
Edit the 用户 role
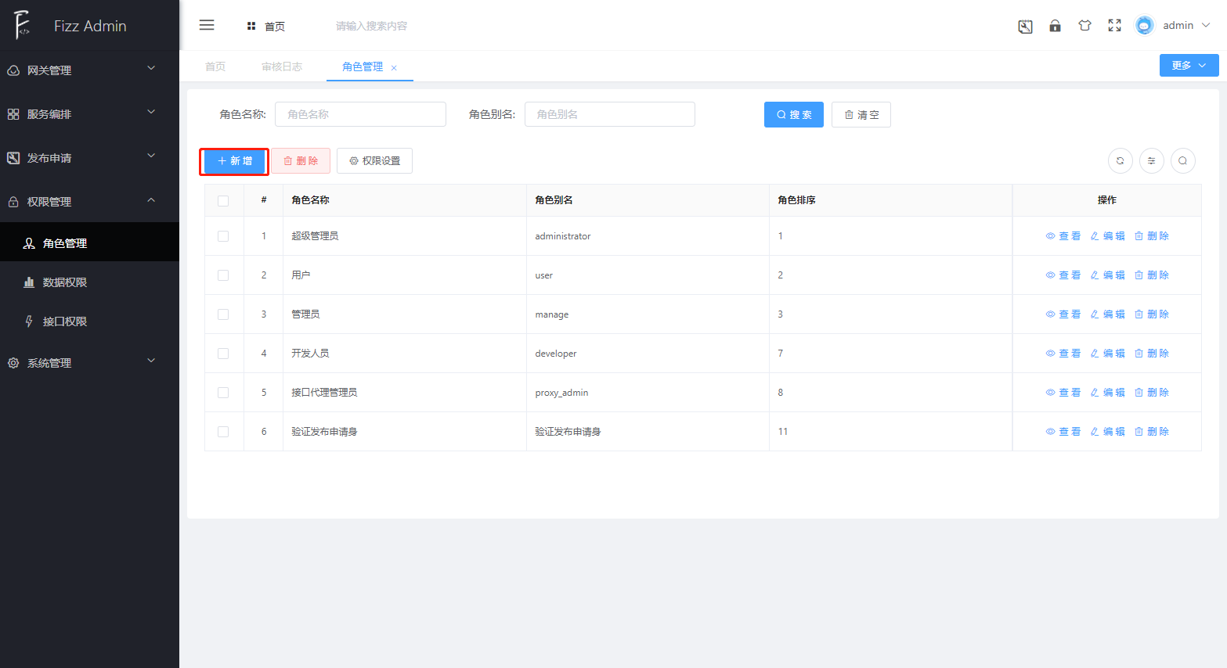point(1107,275)
